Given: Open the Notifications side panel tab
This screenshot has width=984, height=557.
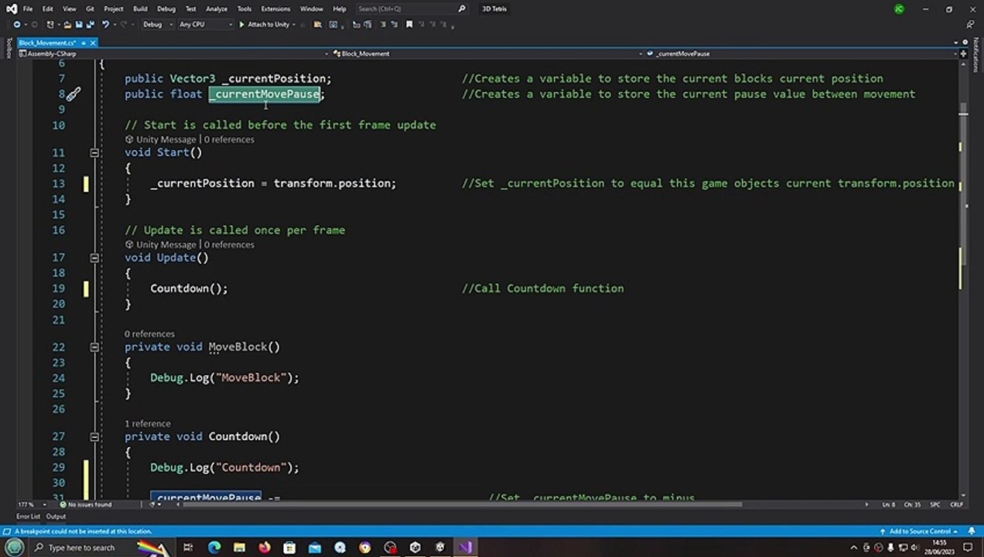Looking at the screenshot, I should pos(976,54).
